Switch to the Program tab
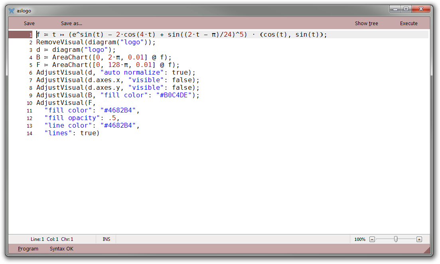This screenshot has height=264, width=440. [x=28, y=249]
